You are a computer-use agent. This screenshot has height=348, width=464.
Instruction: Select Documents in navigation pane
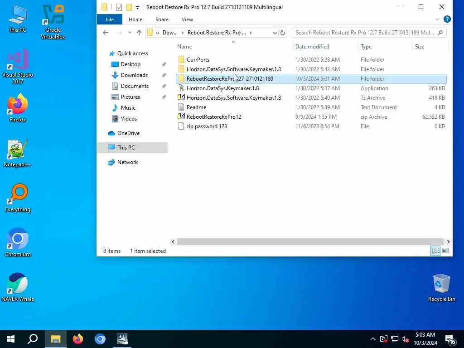point(135,86)
